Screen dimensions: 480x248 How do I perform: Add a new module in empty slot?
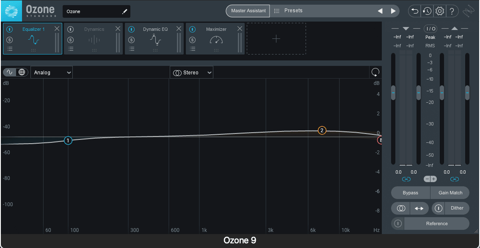coord(276,38)
